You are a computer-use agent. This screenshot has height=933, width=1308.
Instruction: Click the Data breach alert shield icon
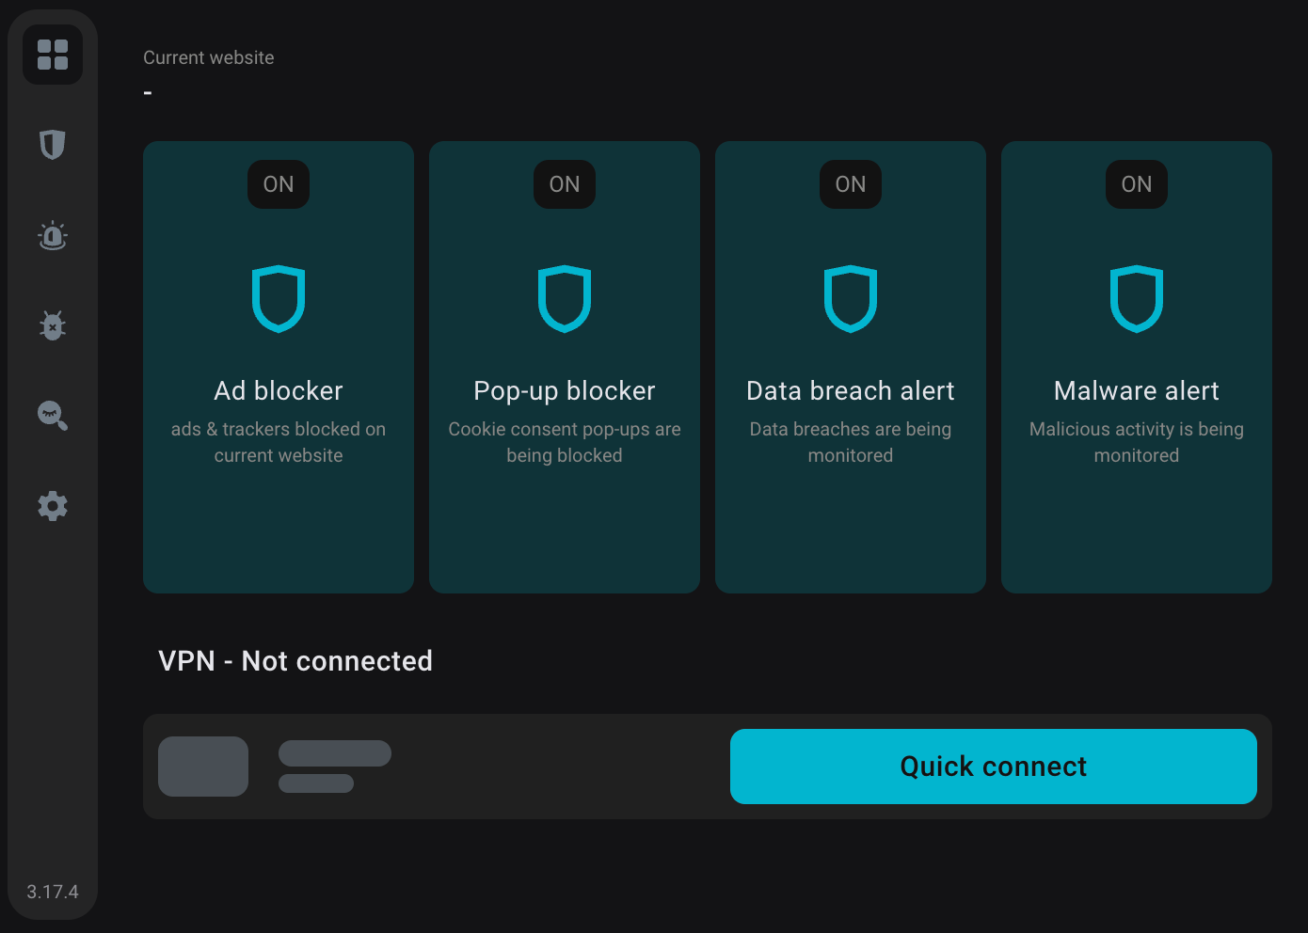tap(851, 299)
